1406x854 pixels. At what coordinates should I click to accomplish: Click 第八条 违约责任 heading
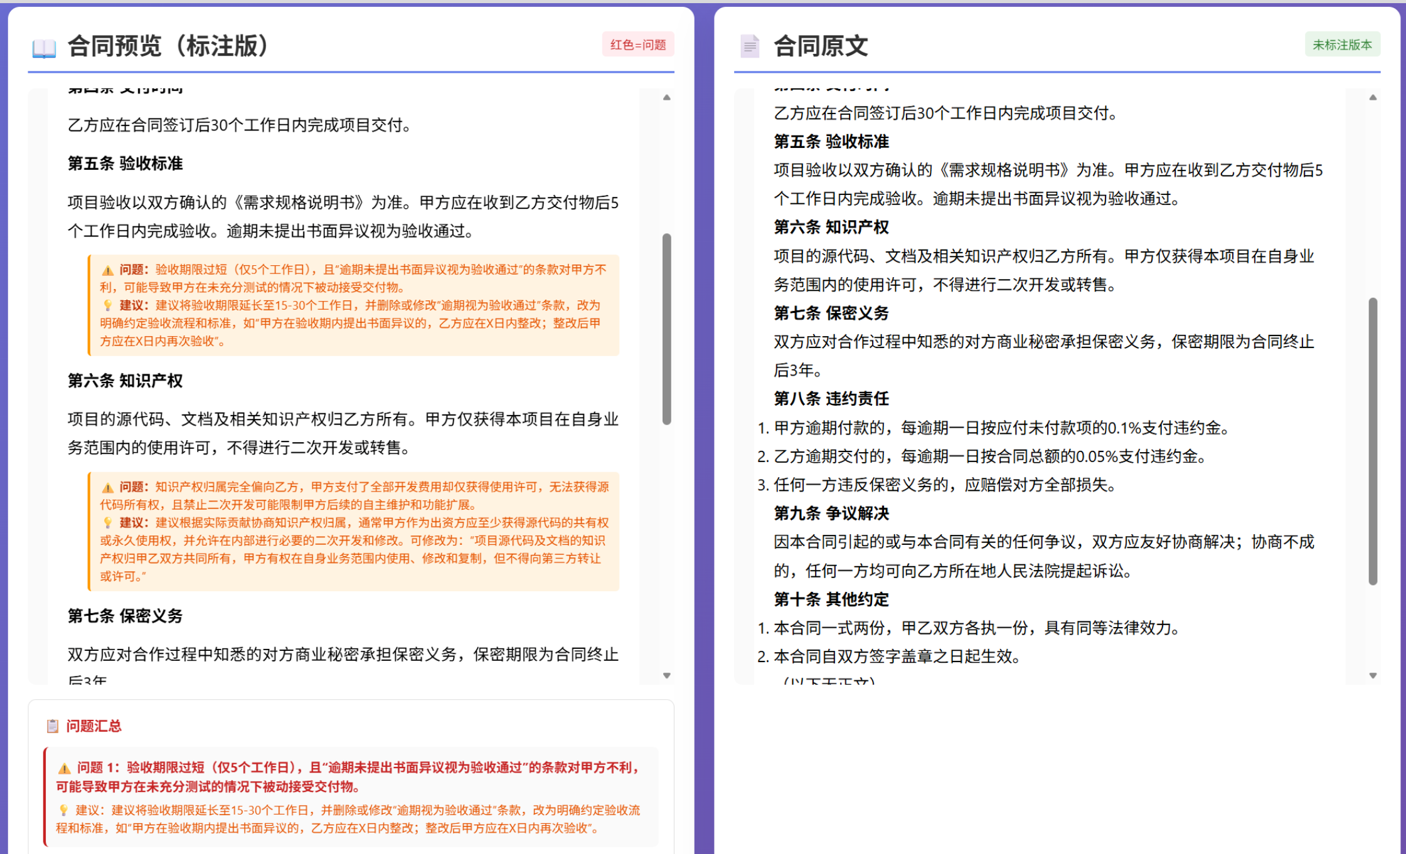[x=831, y=399]
